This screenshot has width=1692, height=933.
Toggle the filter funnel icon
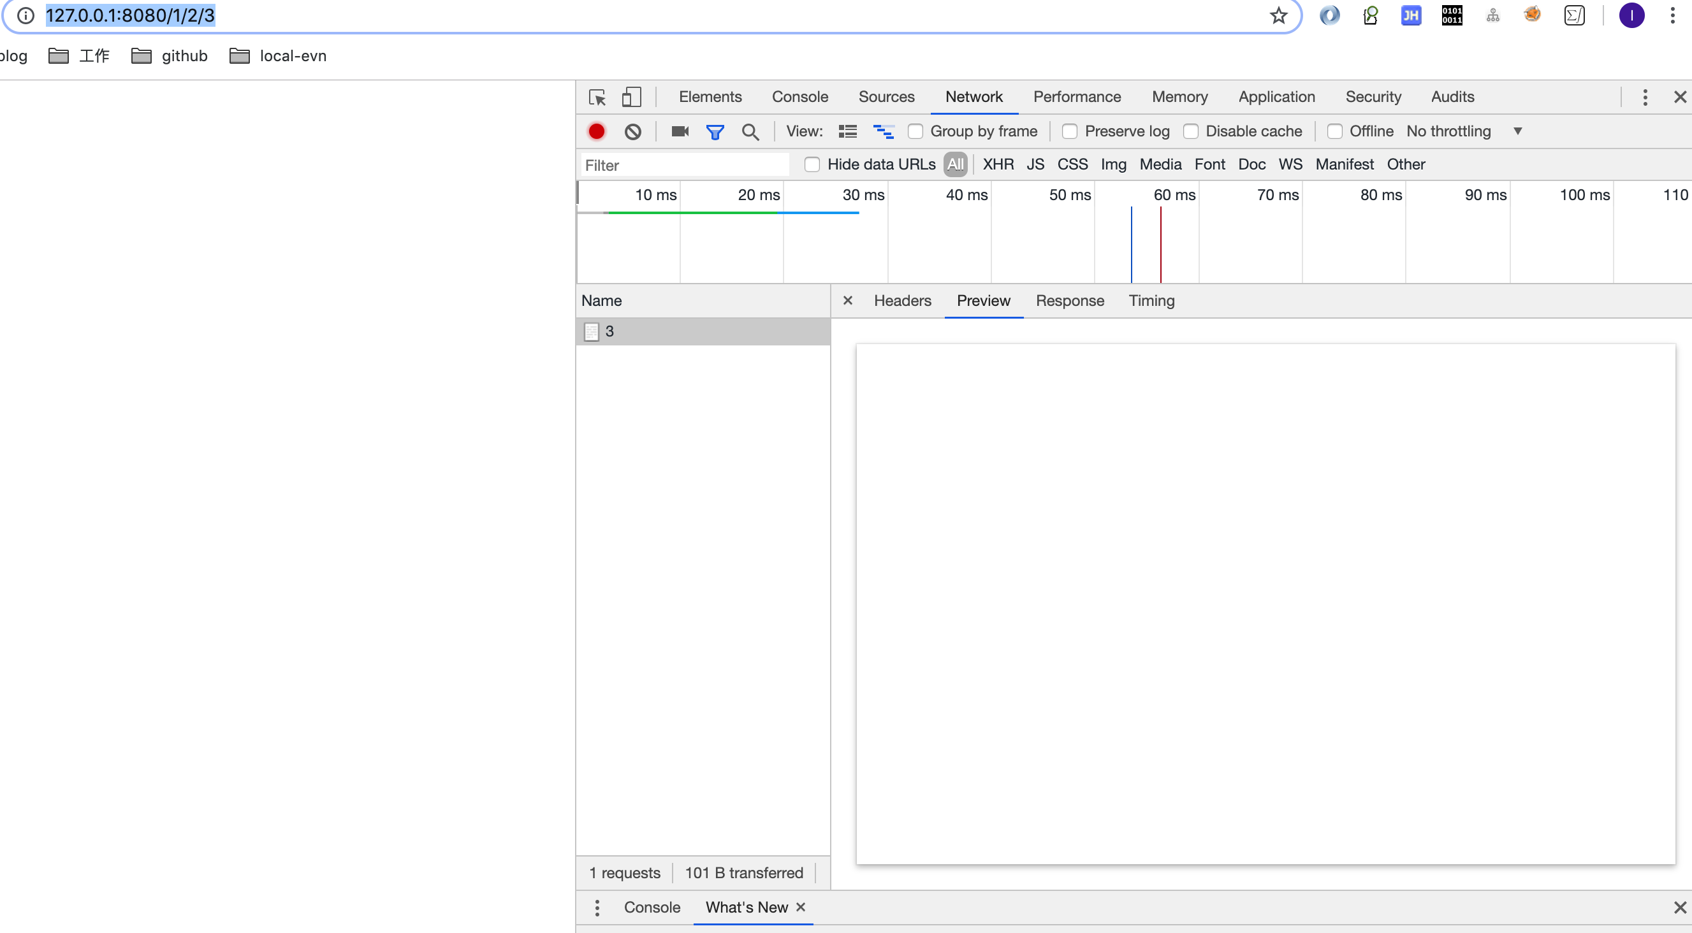pos(715,131)
